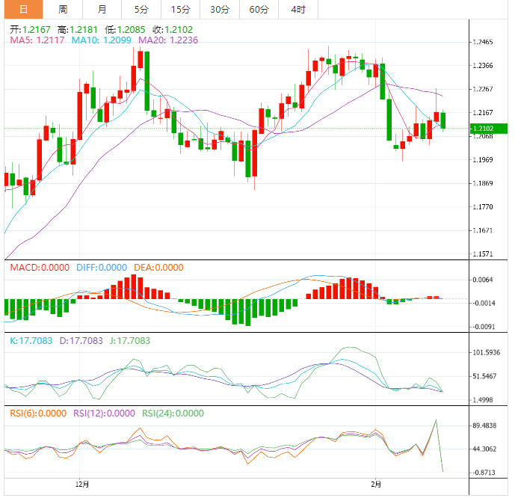Viewport: 515px width, 498px height.
Task: Click the 12月 marker on time axis
Action: point(82,484)
